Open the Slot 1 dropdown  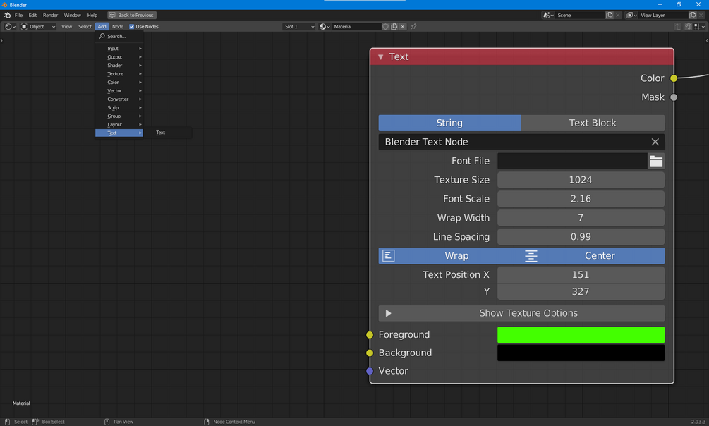pyautogui.click(x=299, y=27)
